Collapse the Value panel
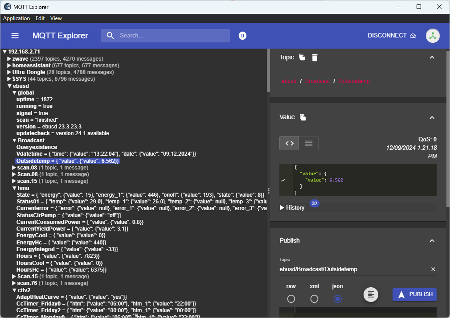The width and height of the screenshot is (450, 318). point(432,117)
